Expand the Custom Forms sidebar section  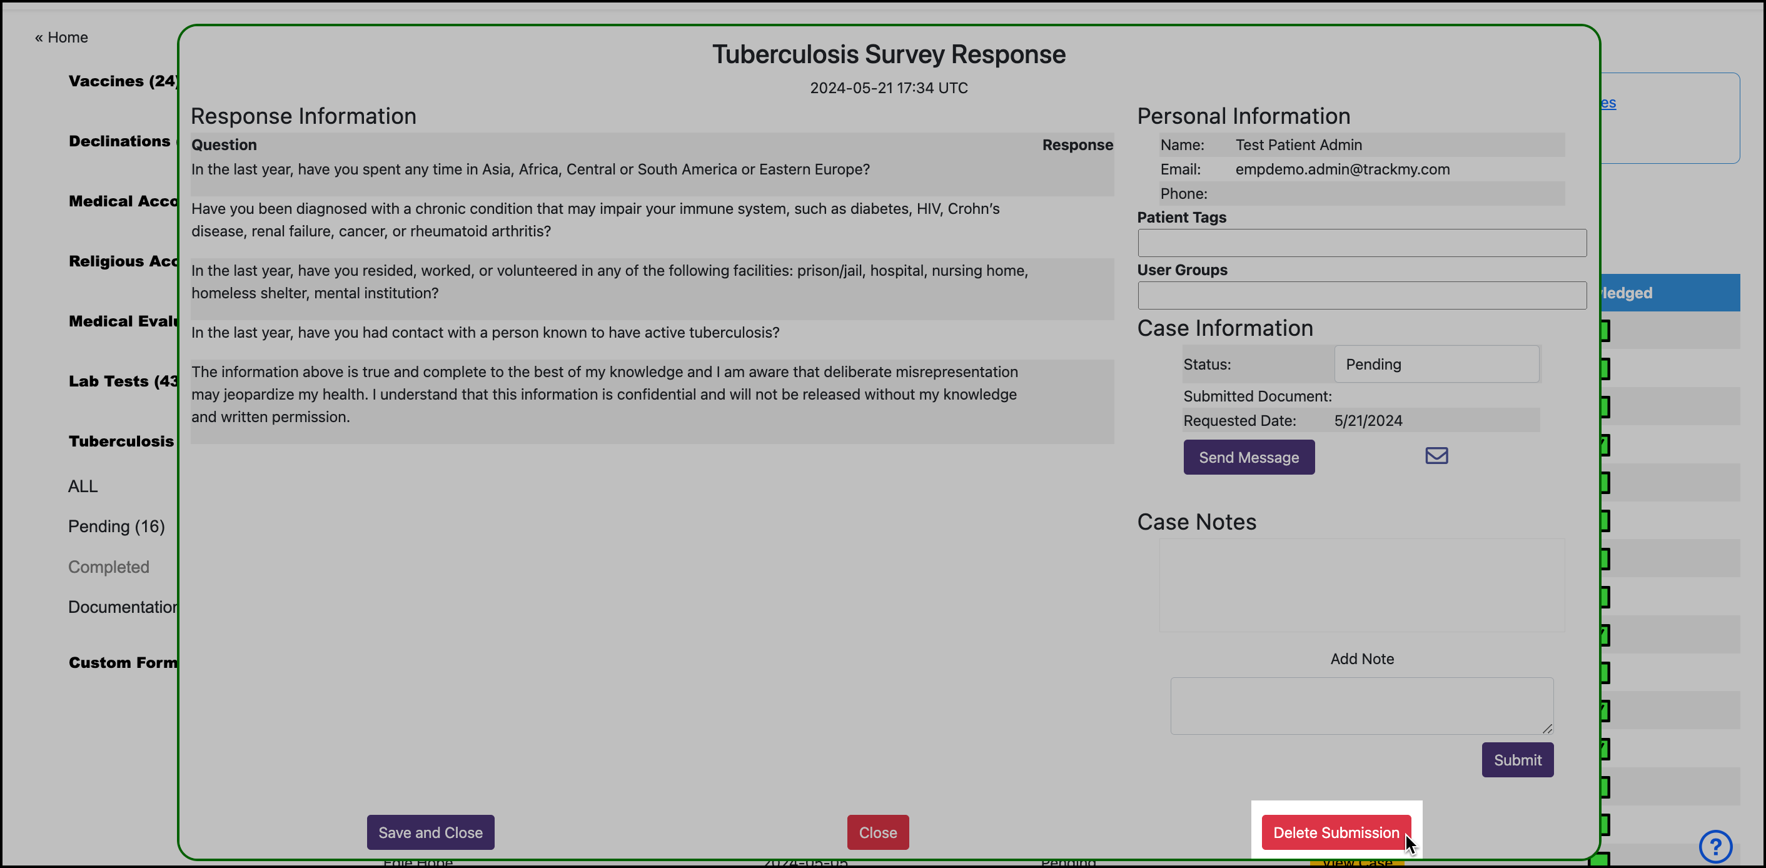click(x=123, y=662)
